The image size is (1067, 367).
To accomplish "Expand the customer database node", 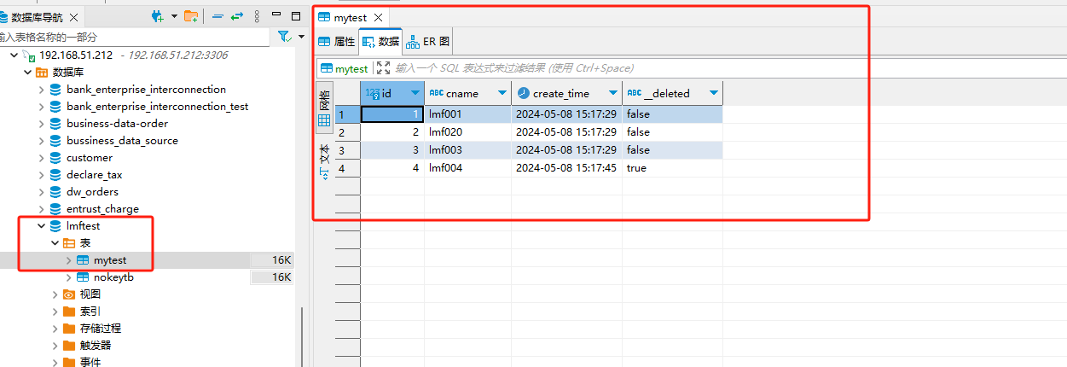I will pos(41,157).
